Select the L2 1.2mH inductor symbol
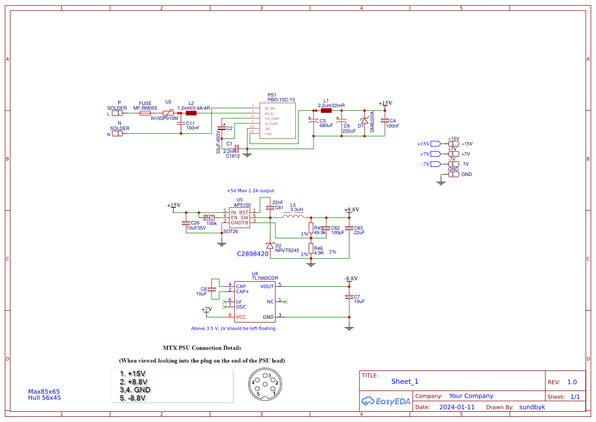 [191, 113]
